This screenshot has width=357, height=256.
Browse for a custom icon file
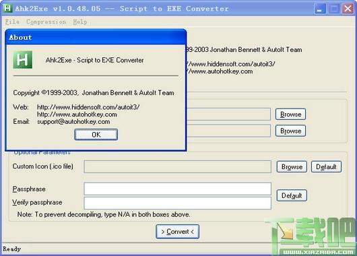point(292,166)
